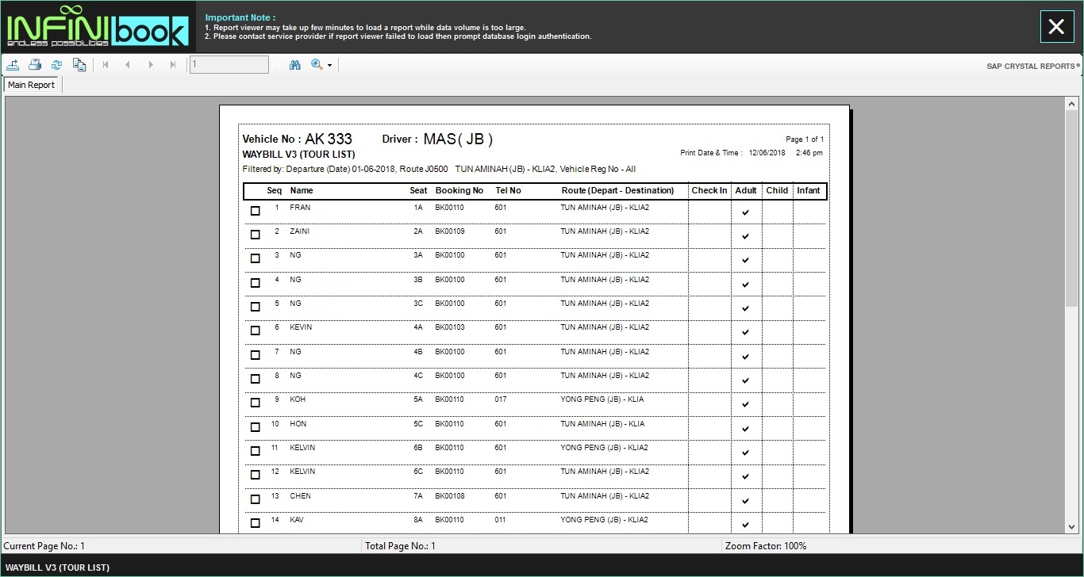Screen dimensions: 1084x577
Task: Click Total Page No.: 1 status text
Action: [400, 546]
